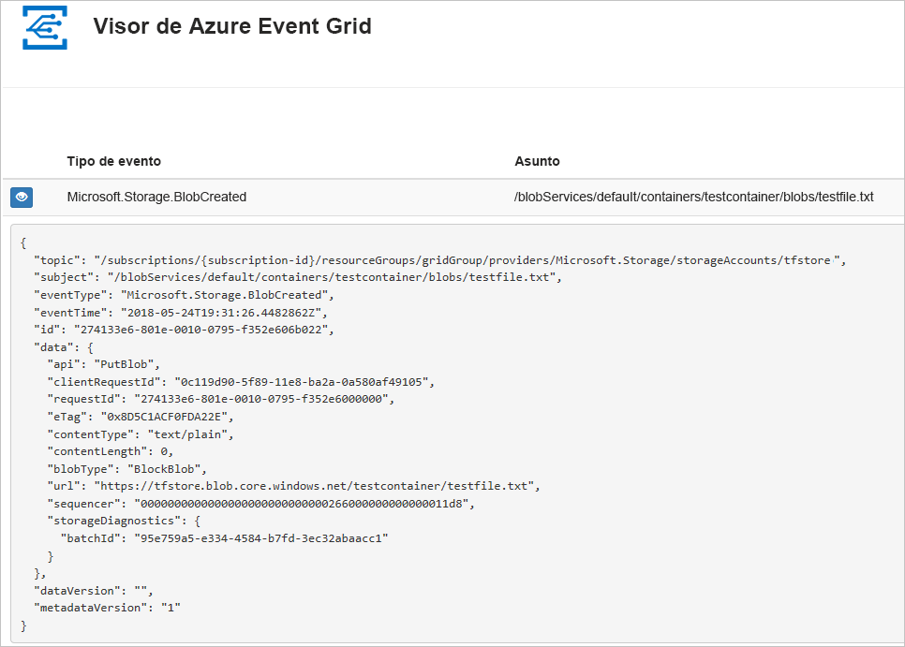Image resolution: width=905 pixels, height=647 pixels.
Task: Toggle the eye icon for BlobCreated event
Action: (x=22, y=198)
